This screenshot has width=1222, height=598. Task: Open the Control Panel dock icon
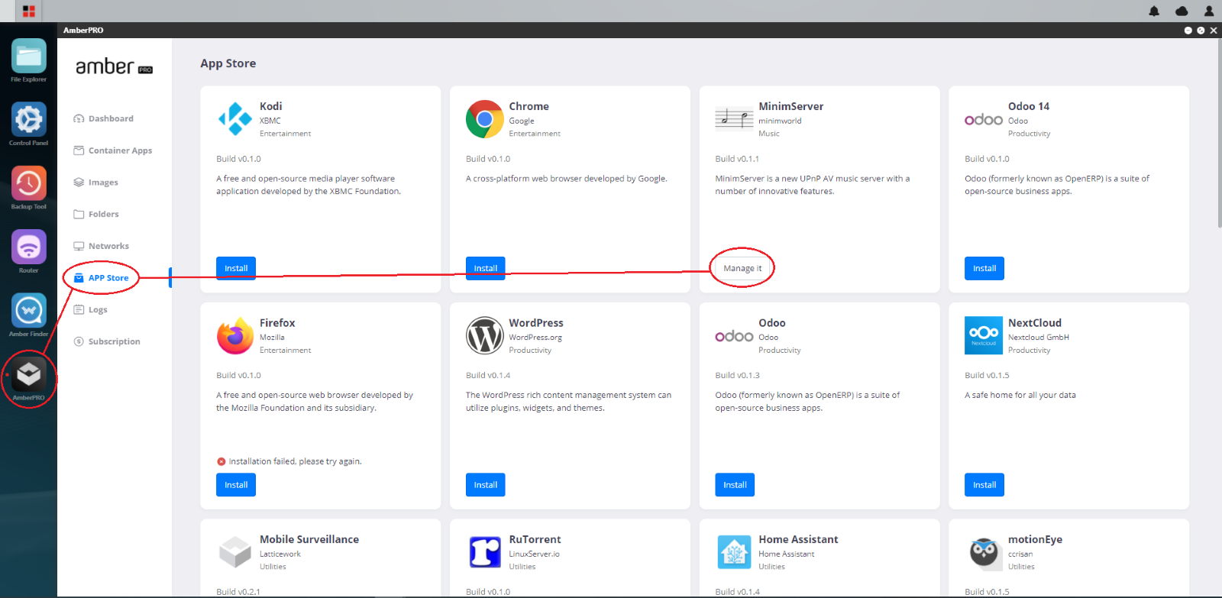[x=28, y=119]
